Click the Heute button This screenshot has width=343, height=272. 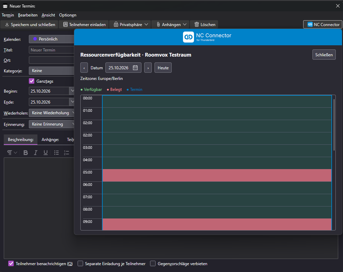pos(163,68)
